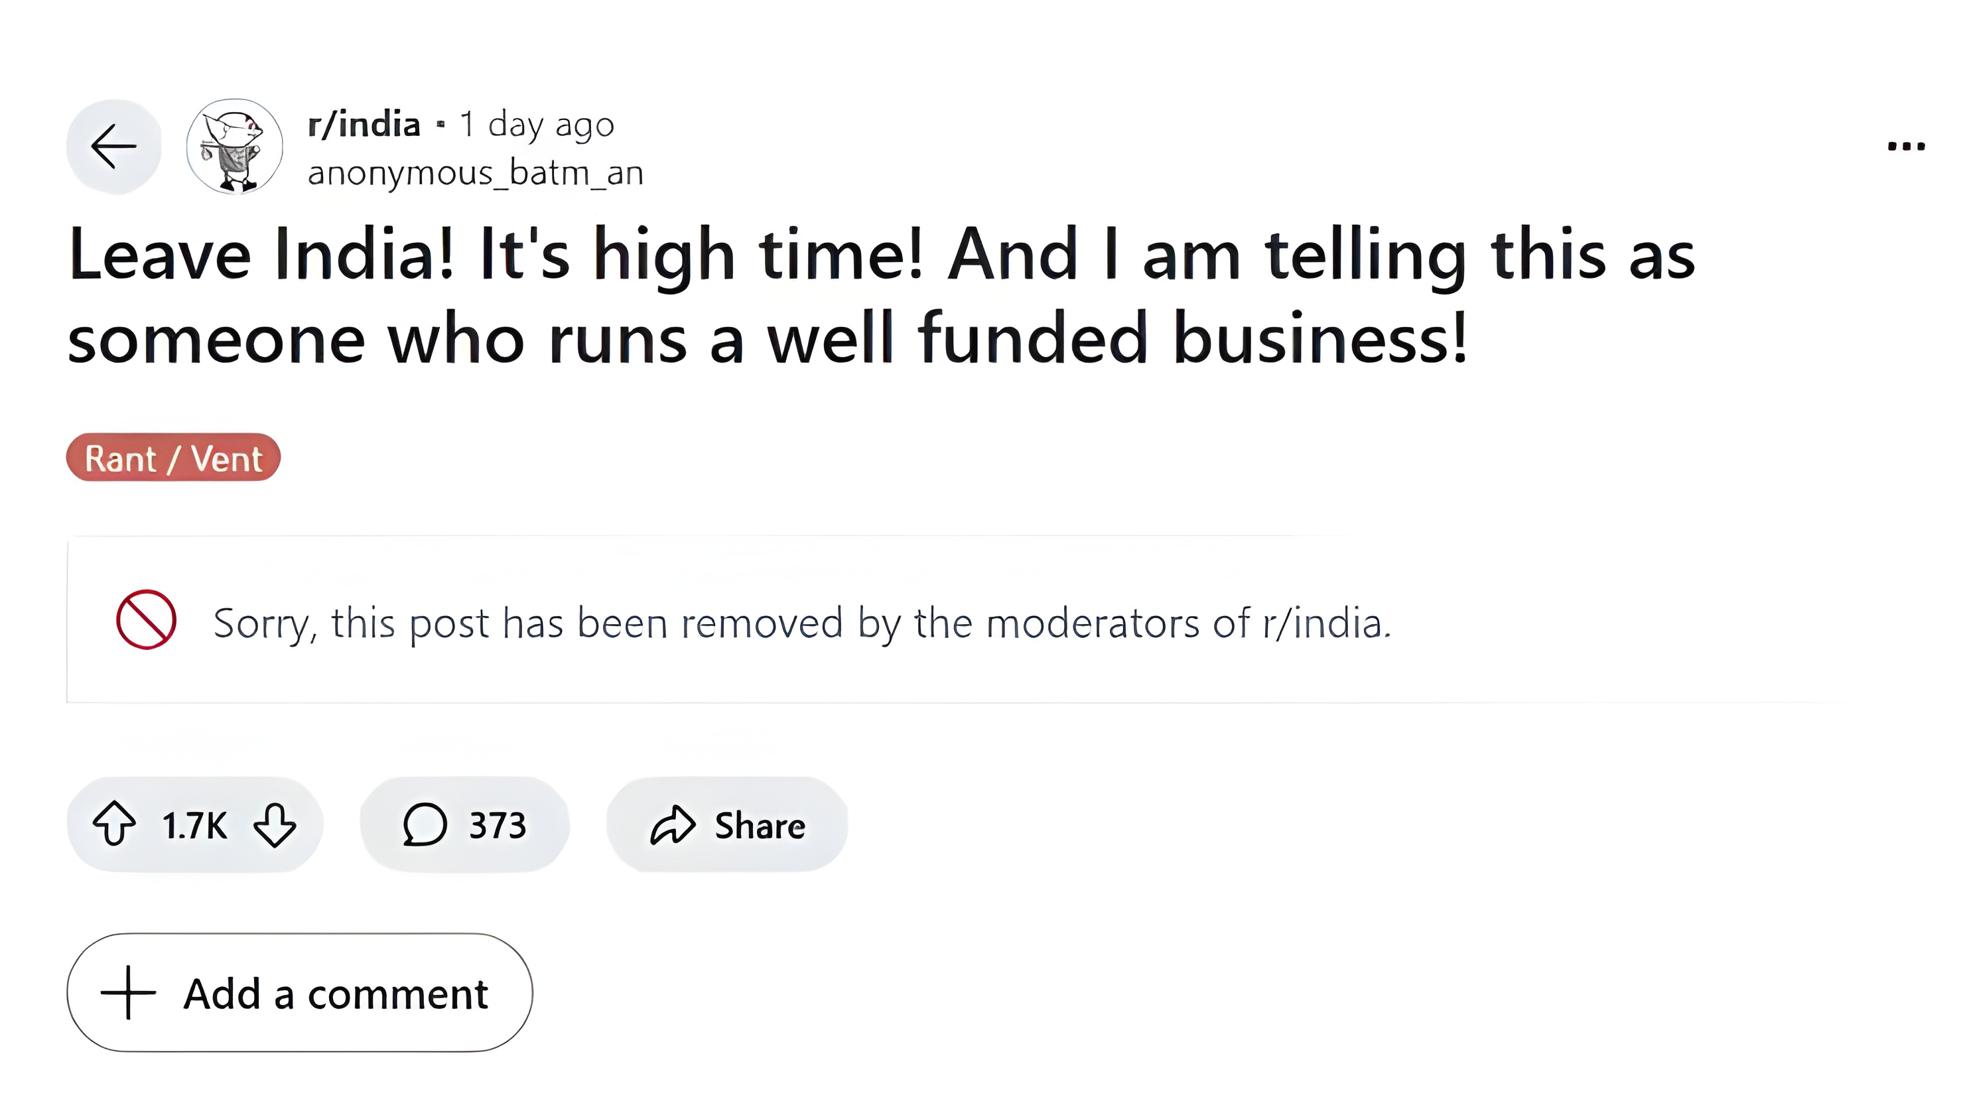Click the post title starting 'Leave India!'

point(881,295)
